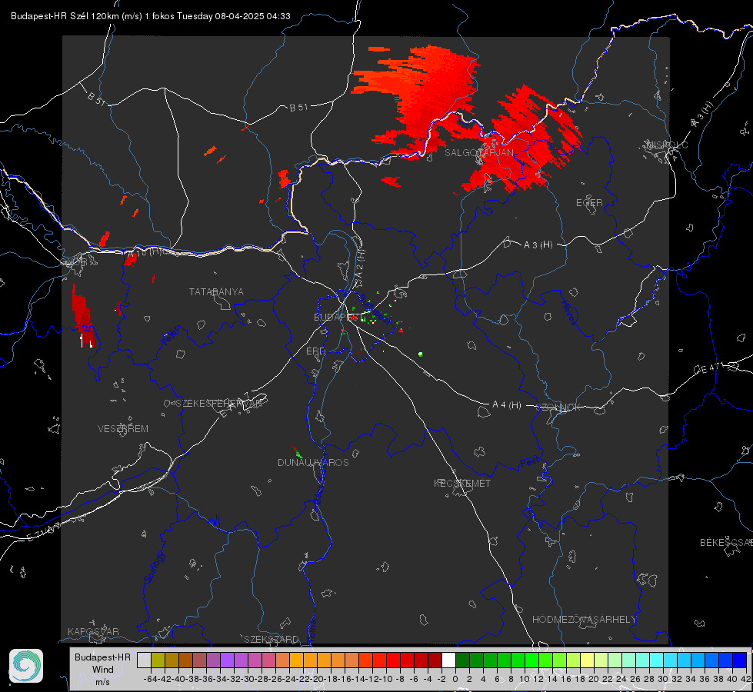
Task: Click the ERD town label
Action: (x=315, y=351)
